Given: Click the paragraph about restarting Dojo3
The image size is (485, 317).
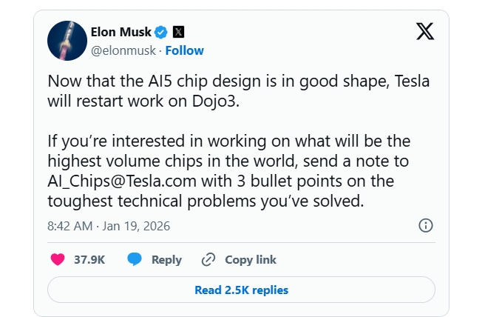Looking at the screenshot, I should click(x=237, y=90).
